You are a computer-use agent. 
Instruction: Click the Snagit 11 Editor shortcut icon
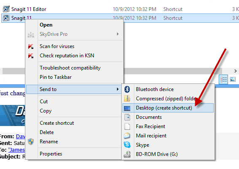6,9
